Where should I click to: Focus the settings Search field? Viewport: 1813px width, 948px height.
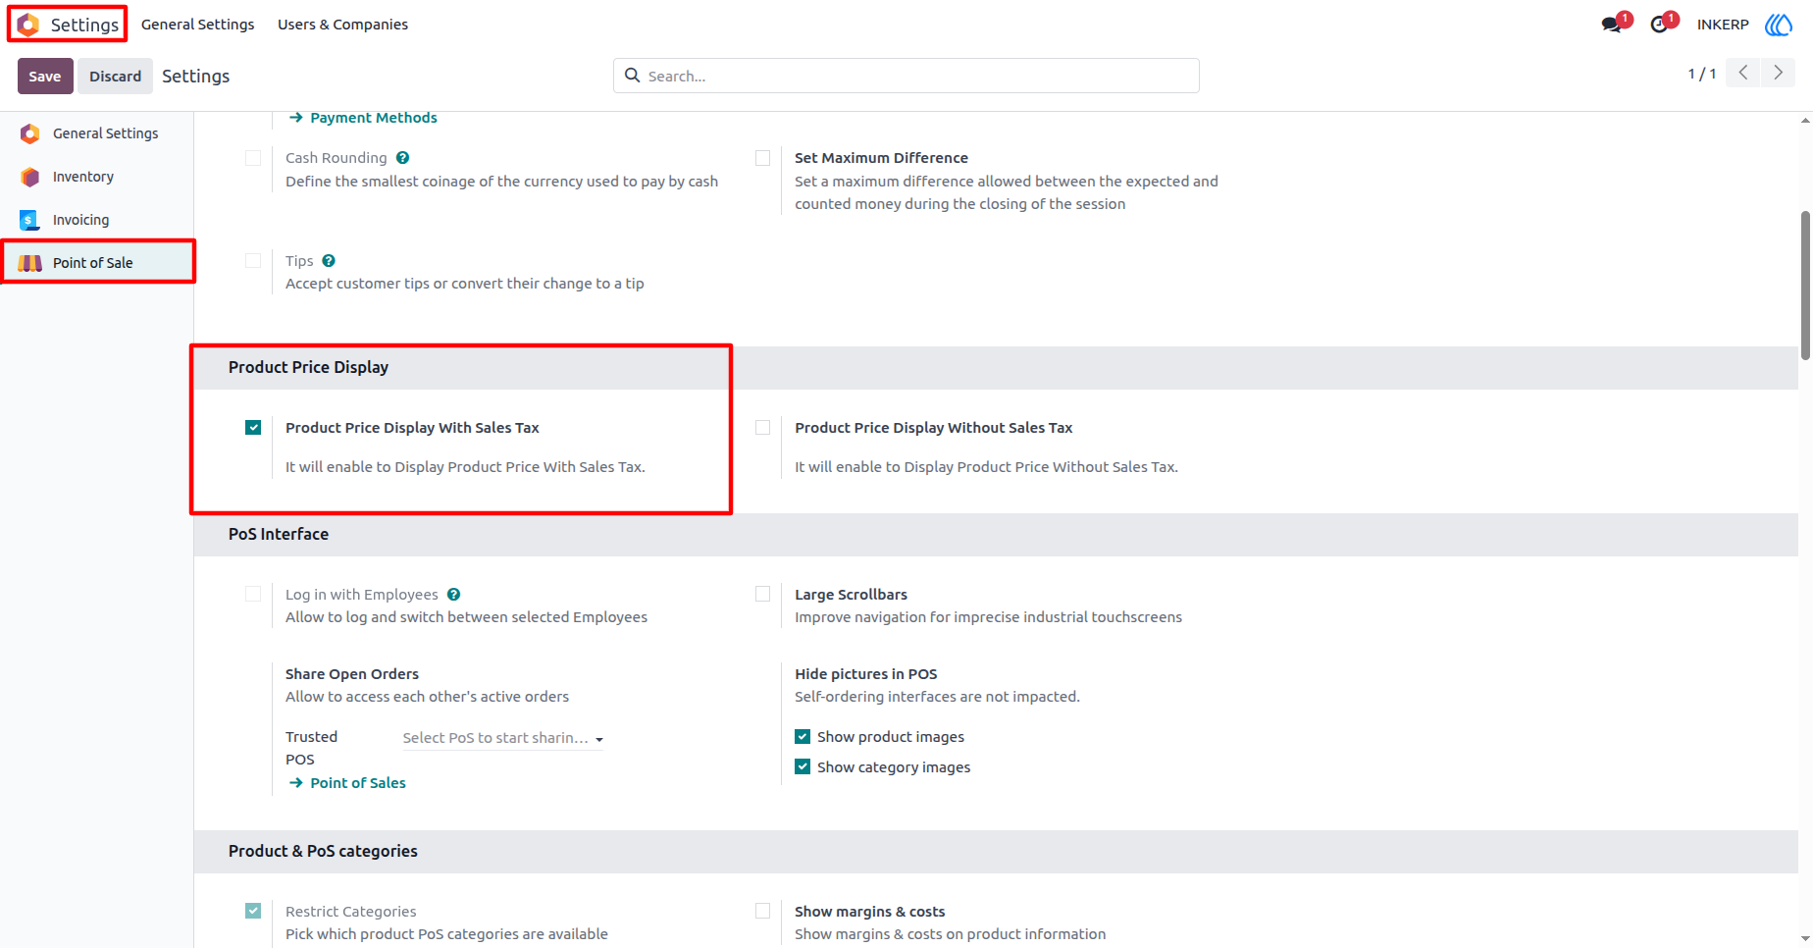pos(906,76)
